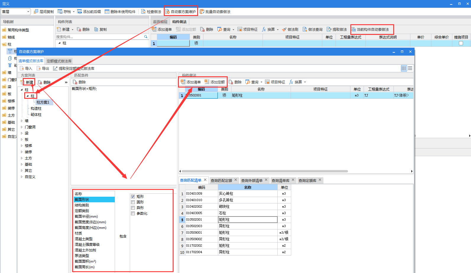Viewport: 471px width, 273px height.
Task: Click 提取做法 tool
Action: [x=337, y=29]
